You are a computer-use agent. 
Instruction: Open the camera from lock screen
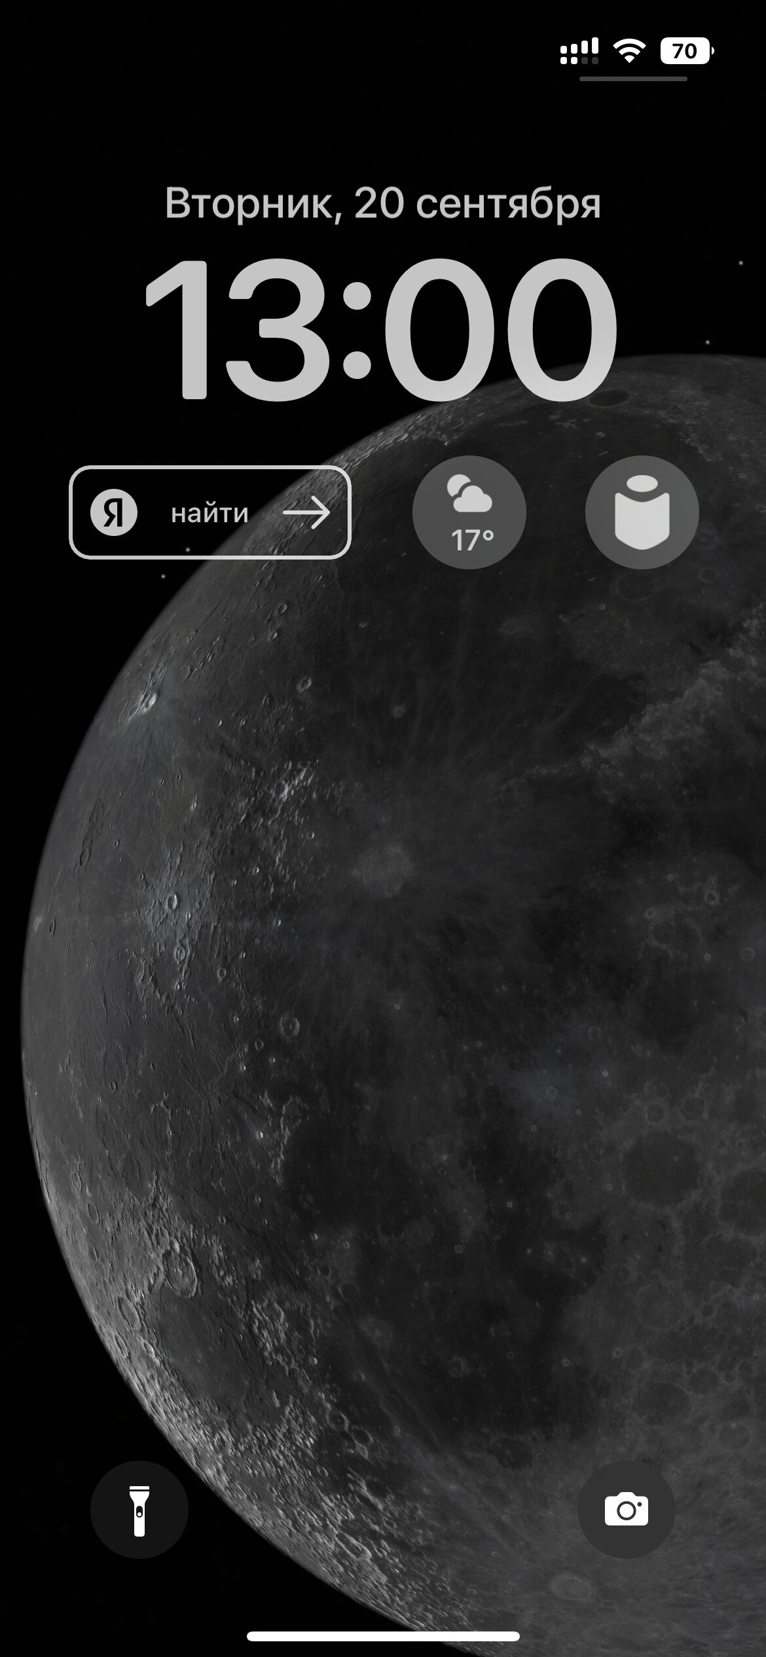(626, 1509)
